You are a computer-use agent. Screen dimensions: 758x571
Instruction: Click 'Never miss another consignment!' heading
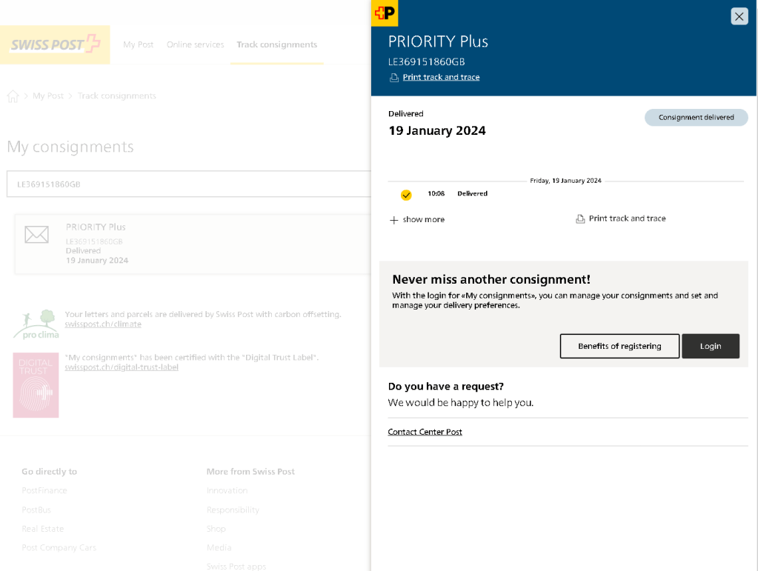click(491, 279)
